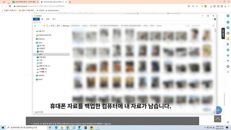
Task: Open the Explorer help icon
Action: tap(215, 19)
